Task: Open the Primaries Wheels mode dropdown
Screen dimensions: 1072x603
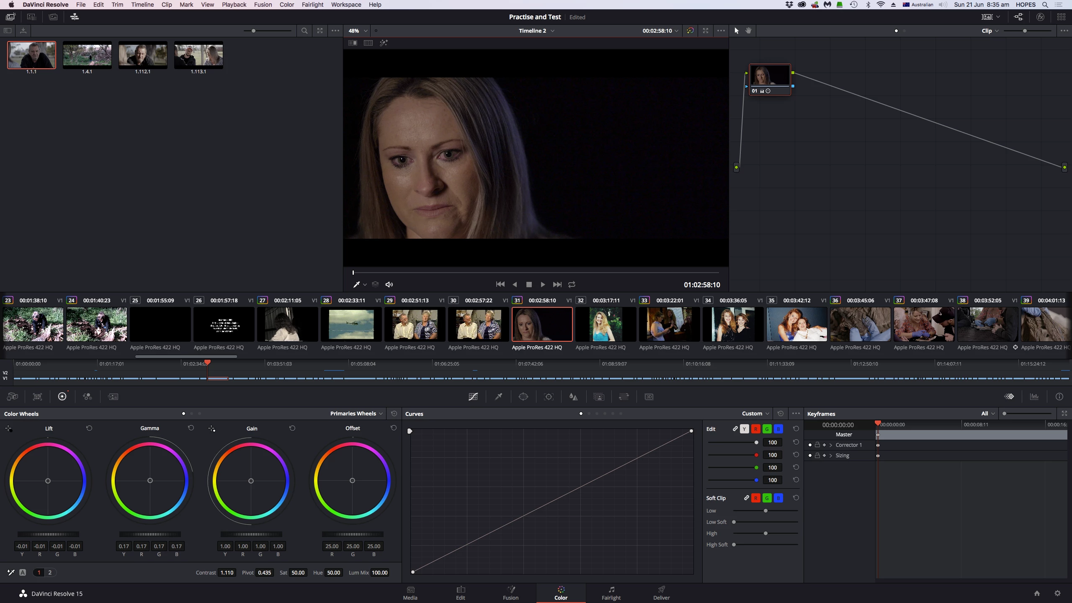Action: [x=356, y=413]
